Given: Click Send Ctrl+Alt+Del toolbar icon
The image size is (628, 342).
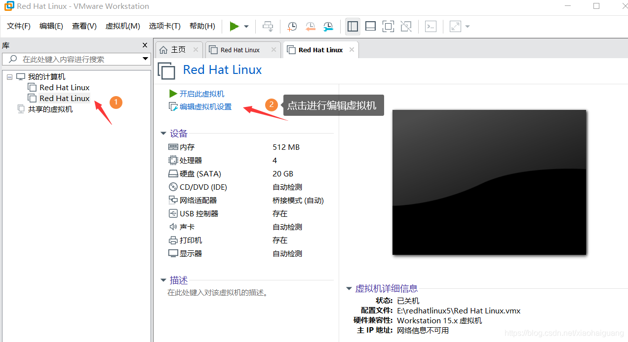Looking at the screenshot, I should (268, 26).
